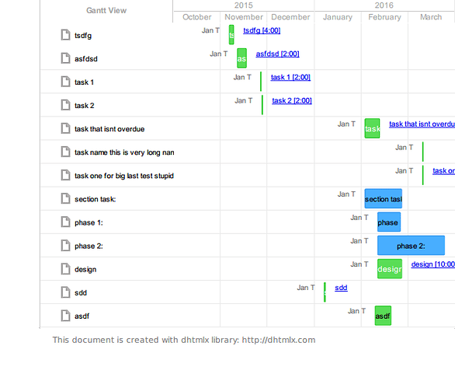
Task: Select the task that isnt overdue row
Action: (x=247, y=128)
